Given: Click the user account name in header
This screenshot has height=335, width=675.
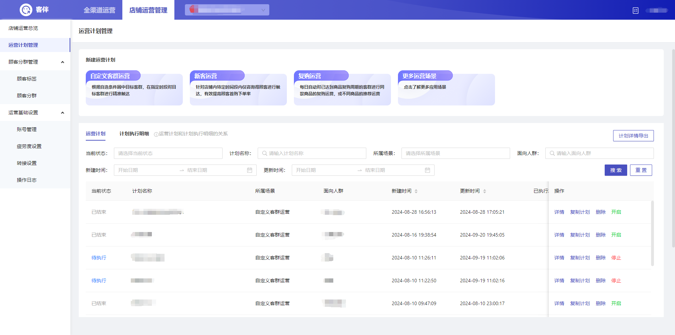Looking at the screenshot, I should coord(657,11).
